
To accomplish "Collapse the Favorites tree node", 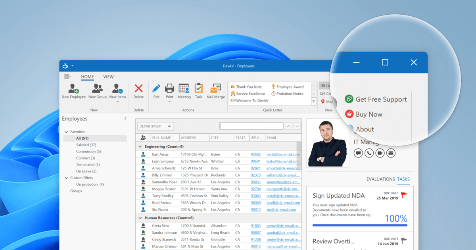I will pos(66,132).
